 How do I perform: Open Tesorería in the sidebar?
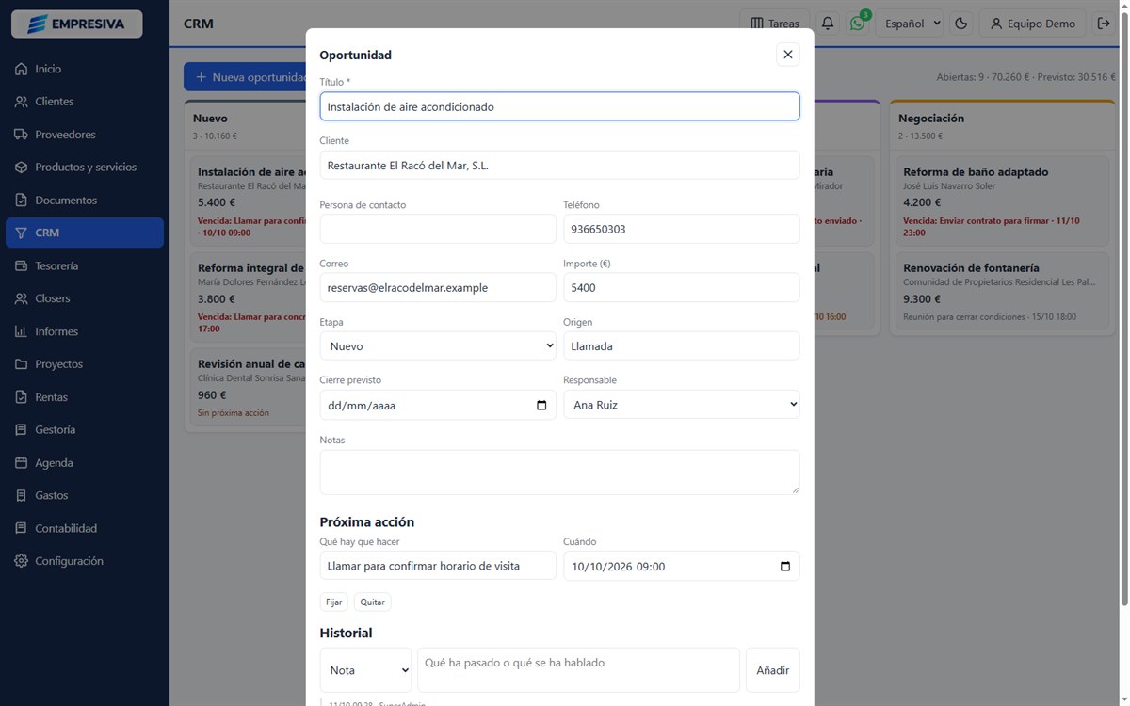click(85, 266)
